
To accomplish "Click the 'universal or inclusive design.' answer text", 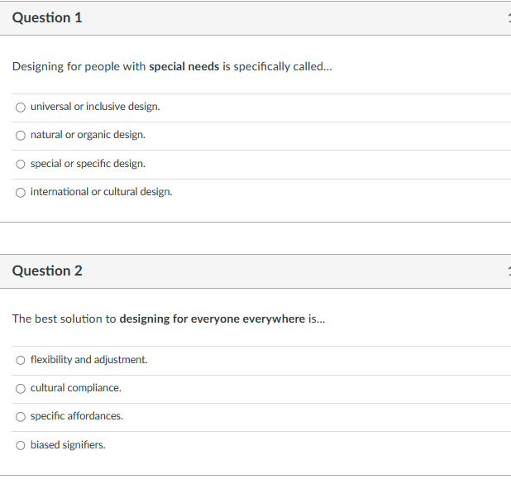I will pos(95,107).
